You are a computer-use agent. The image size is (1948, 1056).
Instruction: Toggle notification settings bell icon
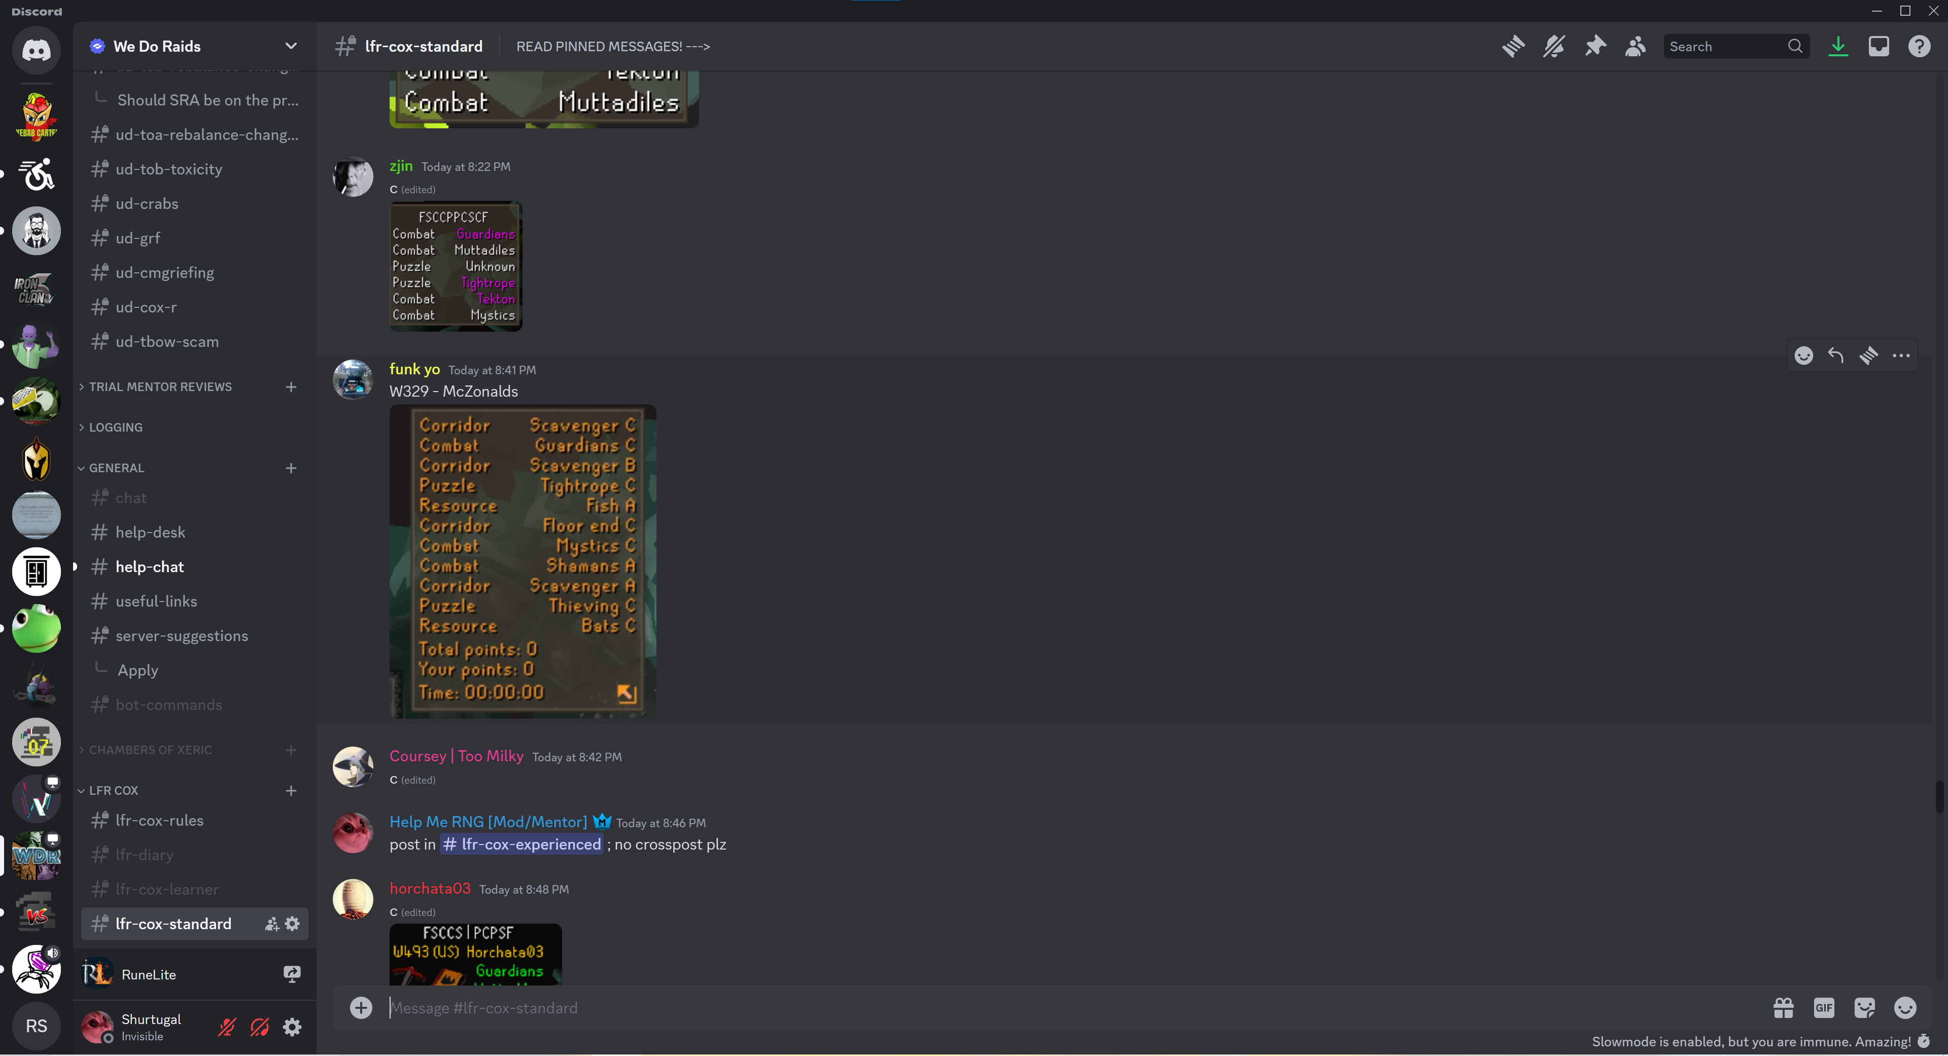[1554, 46]
